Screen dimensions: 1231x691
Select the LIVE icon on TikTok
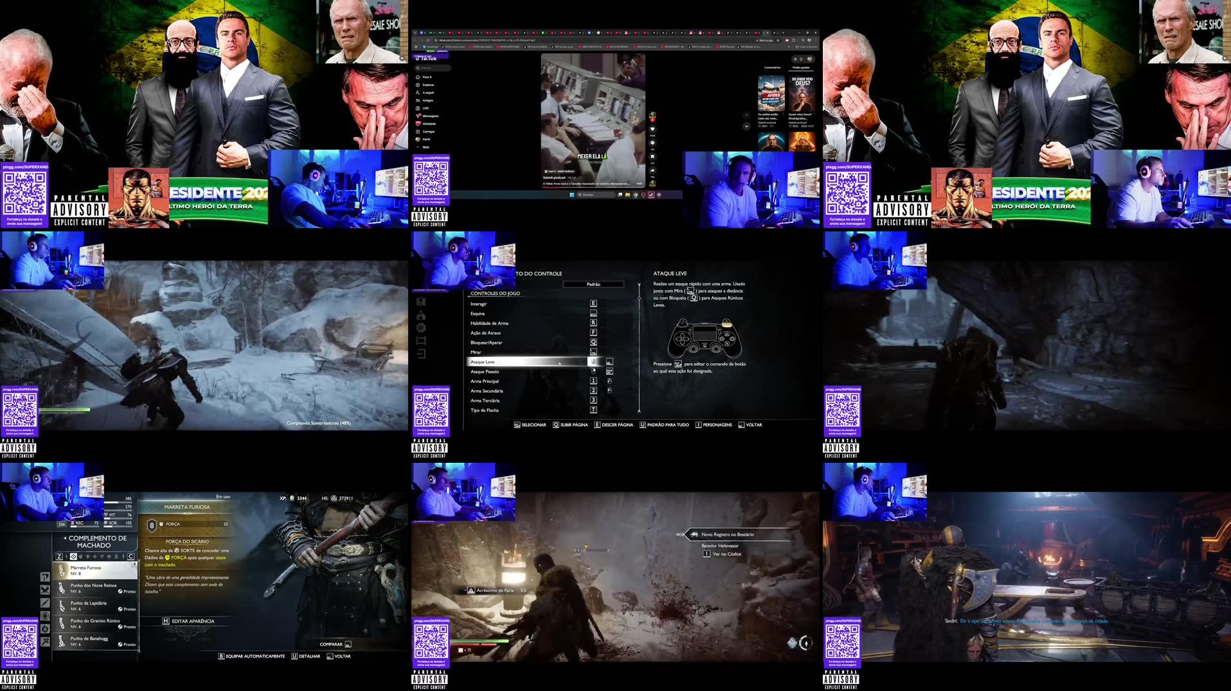tap(418, 108)
